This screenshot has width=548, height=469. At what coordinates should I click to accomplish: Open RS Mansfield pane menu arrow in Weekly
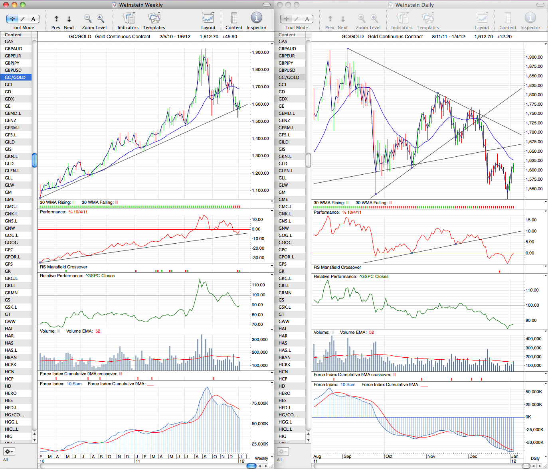pos(272,266)
